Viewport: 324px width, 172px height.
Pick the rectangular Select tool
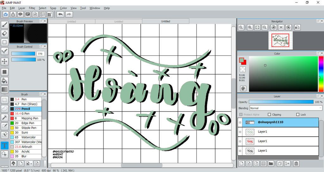(x=4, y=100)
